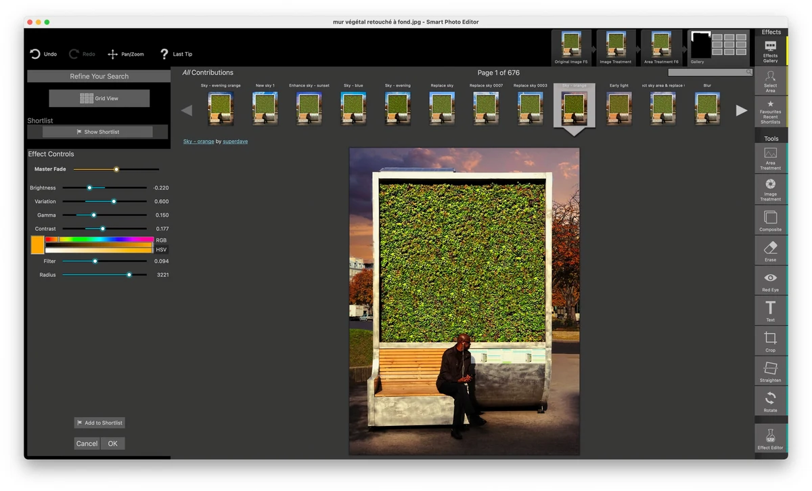Screen dimensions: 812x491
Task: Select Enhance sky - sunset thumbnail
Action: (309, 108)
